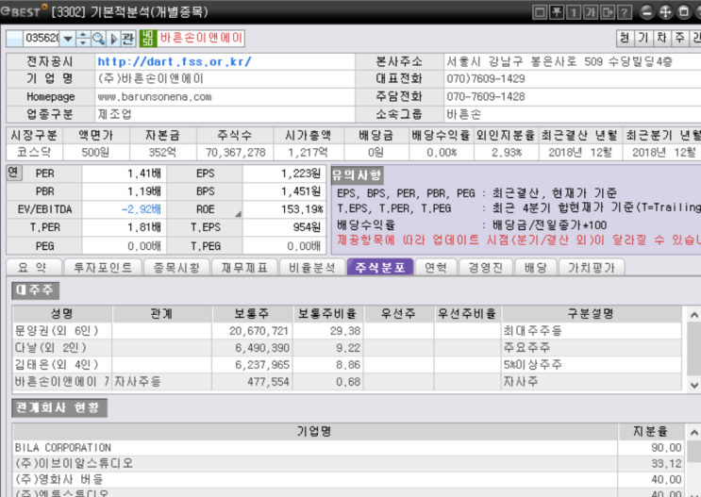This screenshot has width=701, height=497.
Task: Click the stock code input field
Action: tap(42, 39)
